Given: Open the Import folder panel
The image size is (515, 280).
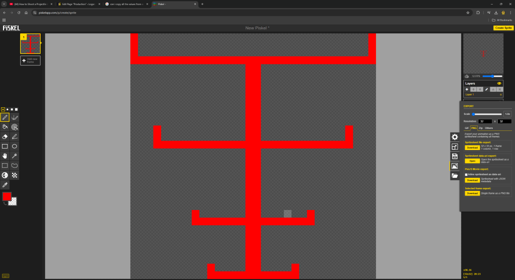Looking at the screenshot, I should [455, 176].
